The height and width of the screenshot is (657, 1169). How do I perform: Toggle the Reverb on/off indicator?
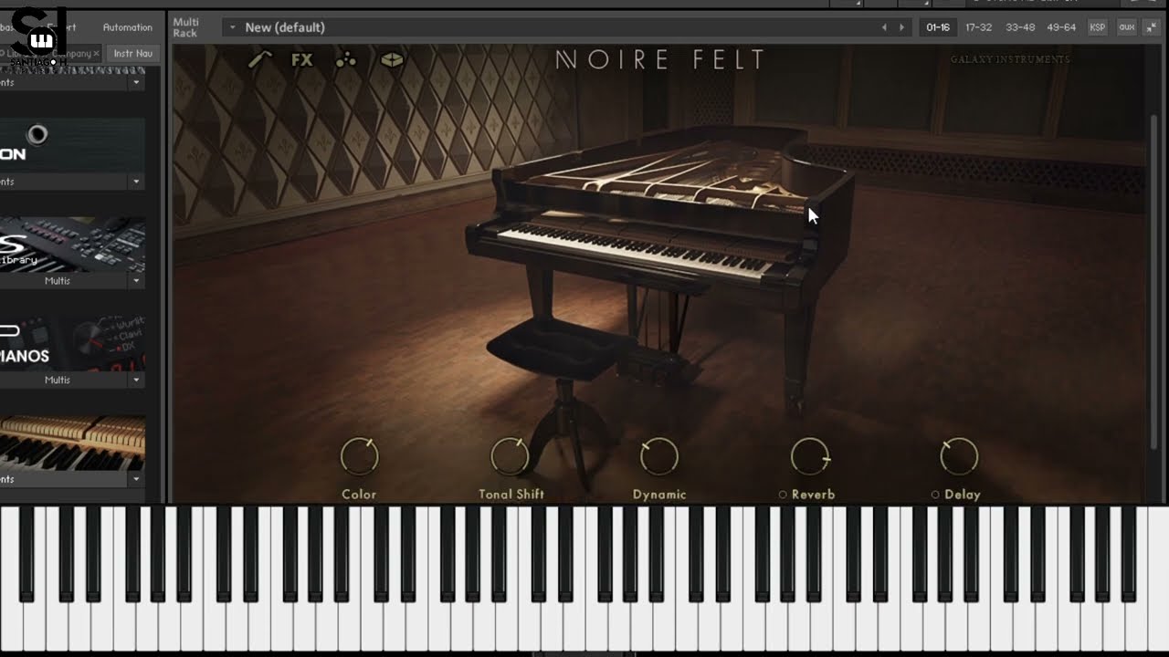coord(783,495)
